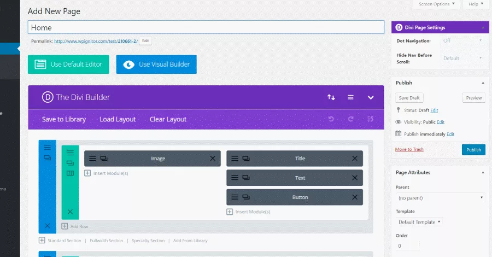This screenshot has width=492, height=257.
Task: Change the row column structure icon
Action: pyautogui.click(x=70, y=173)
